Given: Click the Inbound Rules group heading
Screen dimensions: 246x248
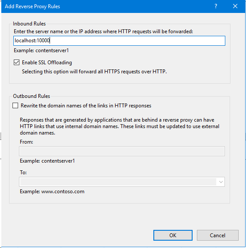Looking at the screenshot, I should [x=29, y=24].
